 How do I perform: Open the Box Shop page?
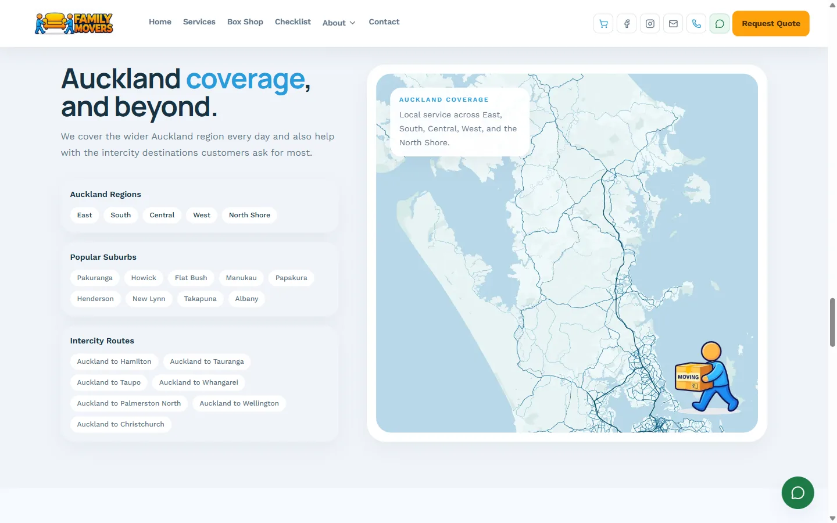coord(245,22)
